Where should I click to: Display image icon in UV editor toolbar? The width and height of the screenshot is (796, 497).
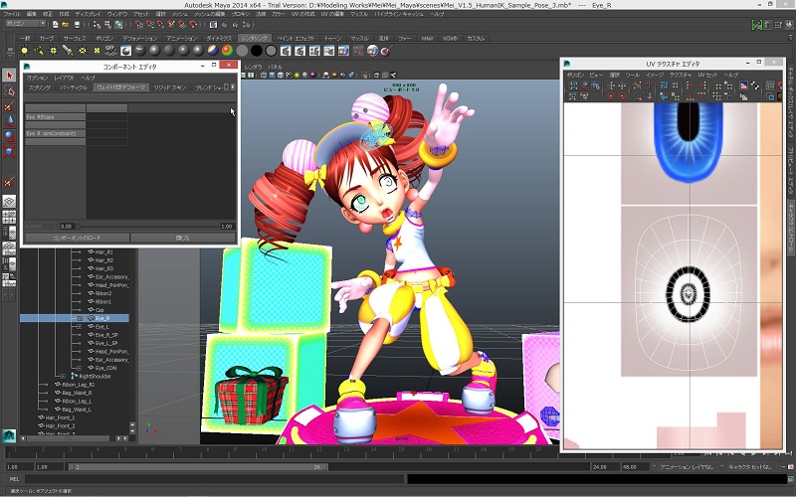[743, 85]
